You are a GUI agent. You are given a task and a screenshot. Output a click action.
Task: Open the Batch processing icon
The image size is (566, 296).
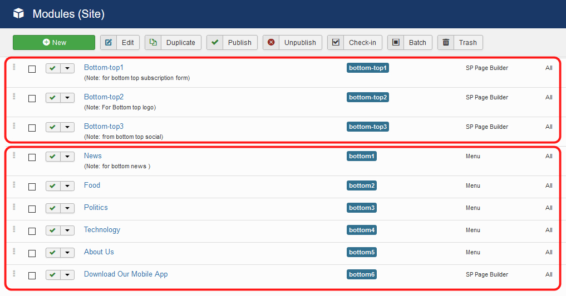coord(396,43)
